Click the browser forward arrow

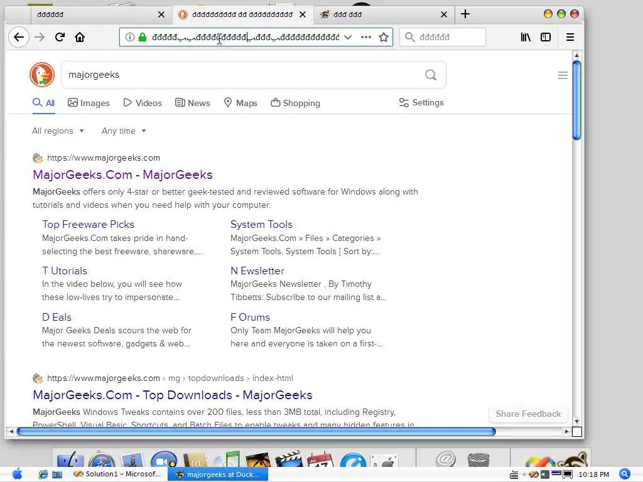[x=40, y=37]
